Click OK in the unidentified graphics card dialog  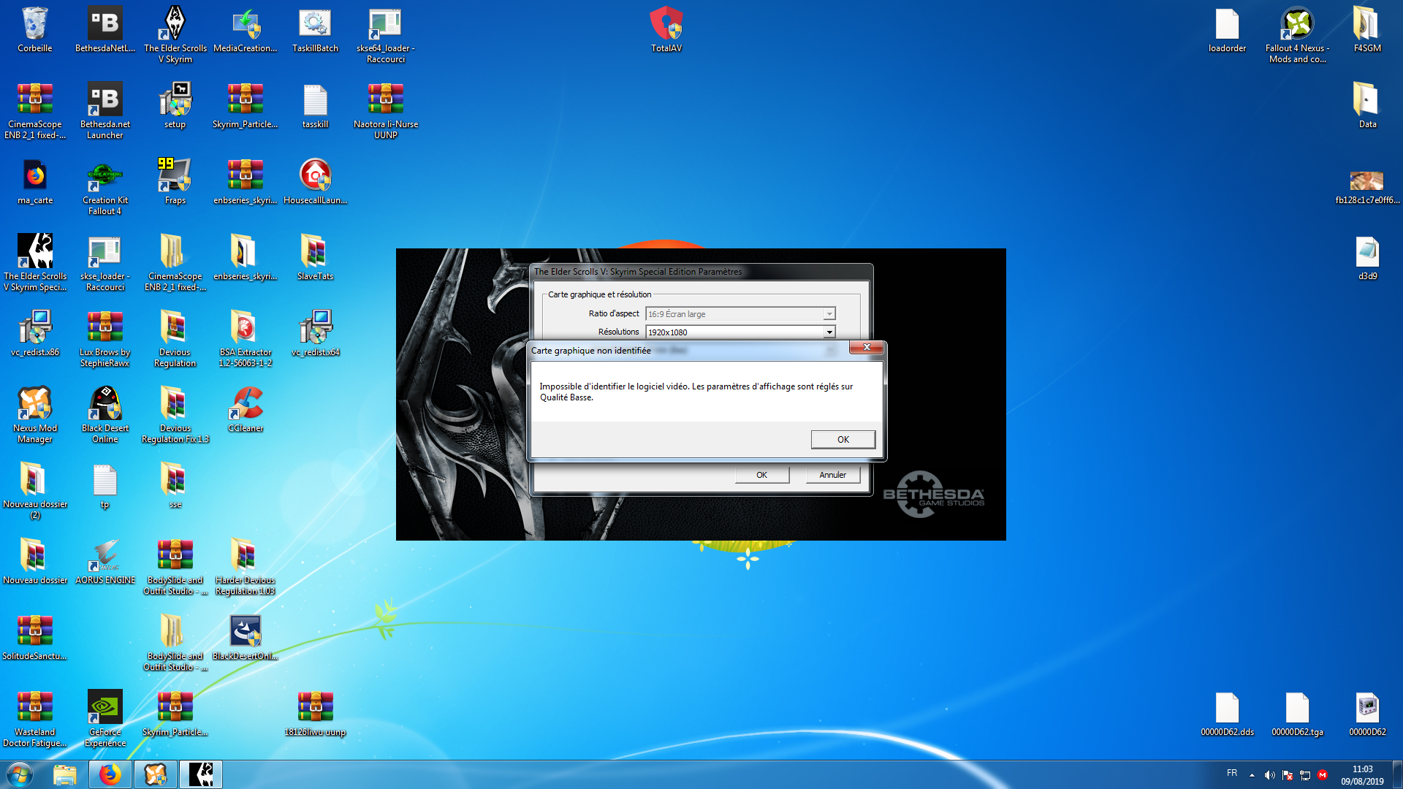click(x=843, y=439)
